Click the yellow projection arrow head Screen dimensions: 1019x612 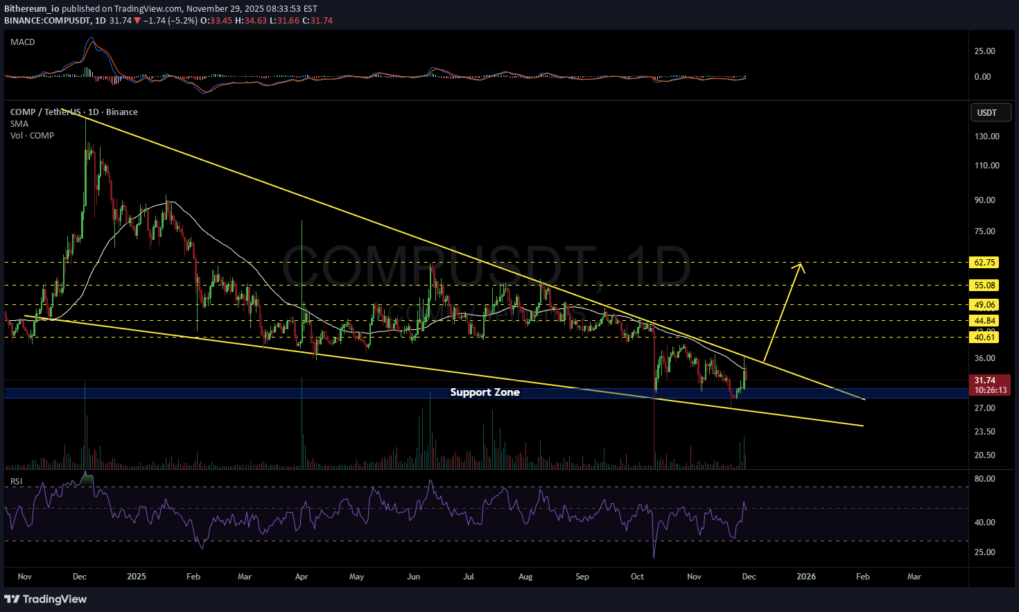(x=802, y=265)
